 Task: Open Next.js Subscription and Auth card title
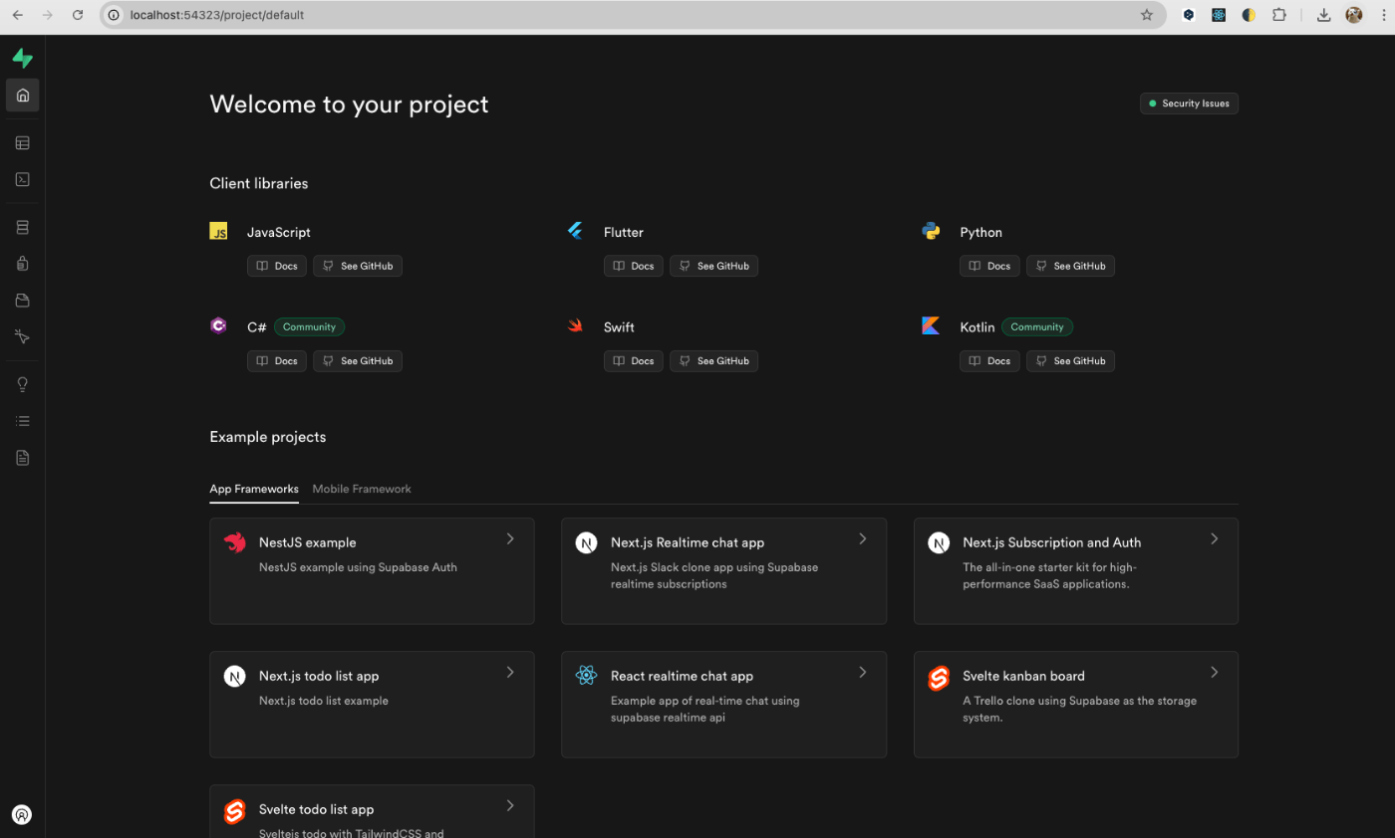[1051, 542]
